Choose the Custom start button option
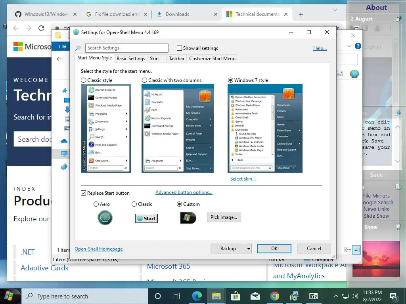The width and height of the screenshot is (406, 304). [x=179, y=204]
